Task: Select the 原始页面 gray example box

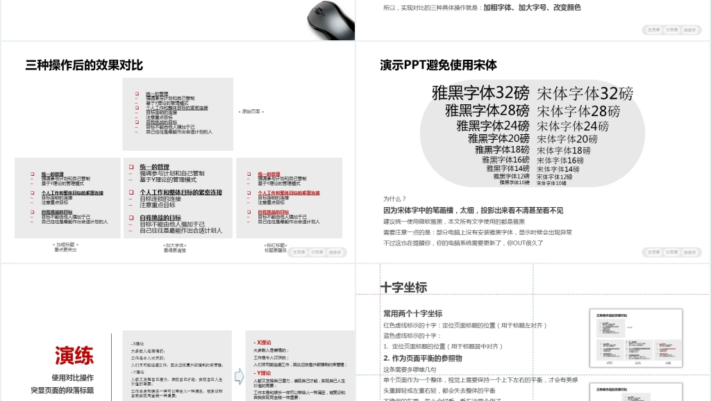Action: [x=178, y=114]
